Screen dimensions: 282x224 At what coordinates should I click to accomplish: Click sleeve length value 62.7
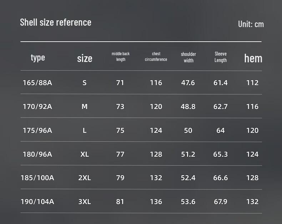(x=221, y=106)
